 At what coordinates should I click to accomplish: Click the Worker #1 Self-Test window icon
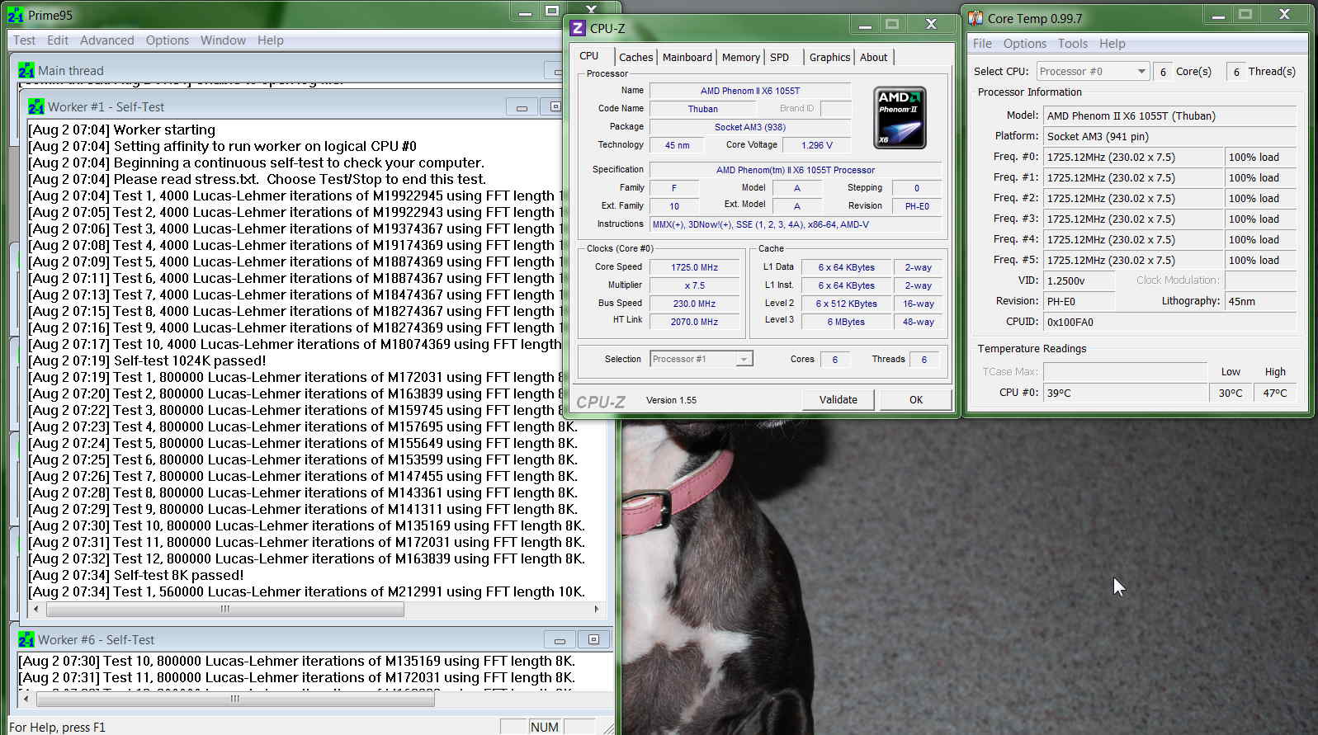(35, 107)
